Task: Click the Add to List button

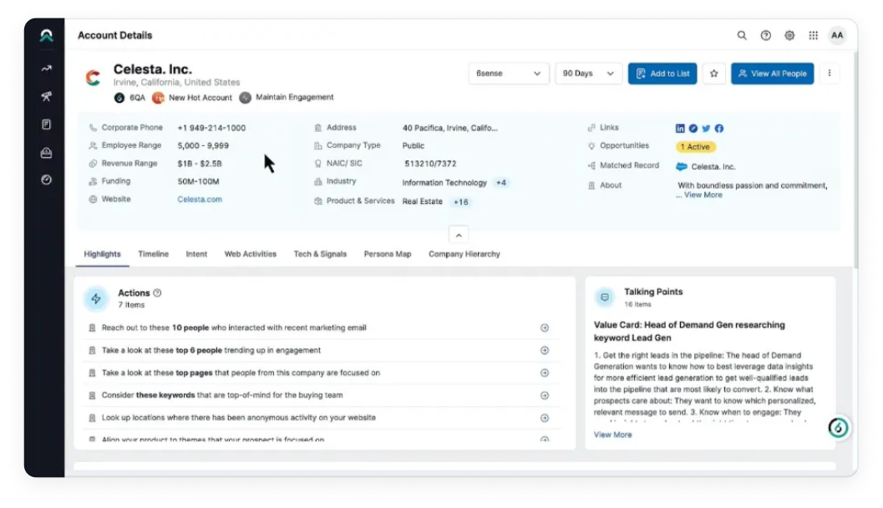Action: coord(662,74)
